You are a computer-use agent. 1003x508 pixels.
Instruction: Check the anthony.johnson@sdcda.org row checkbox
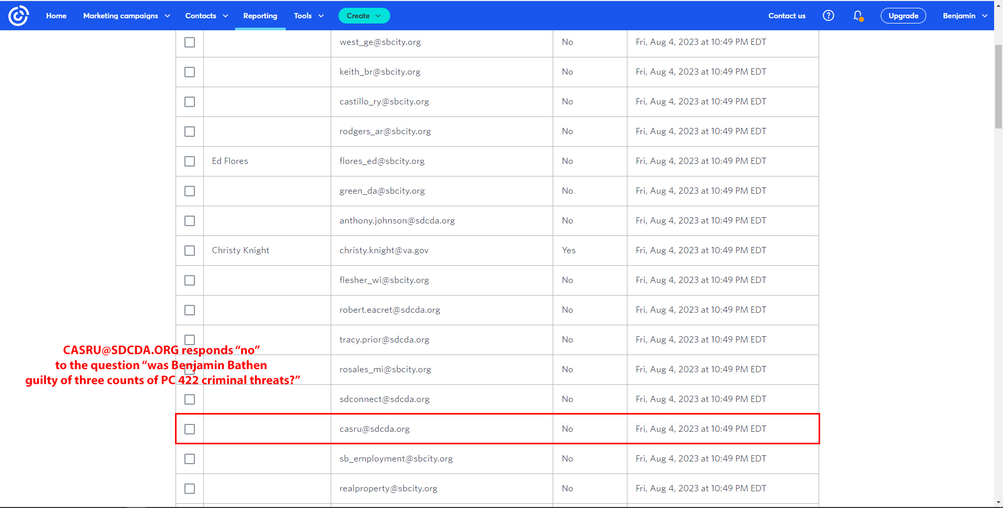[x=190, y=221]
